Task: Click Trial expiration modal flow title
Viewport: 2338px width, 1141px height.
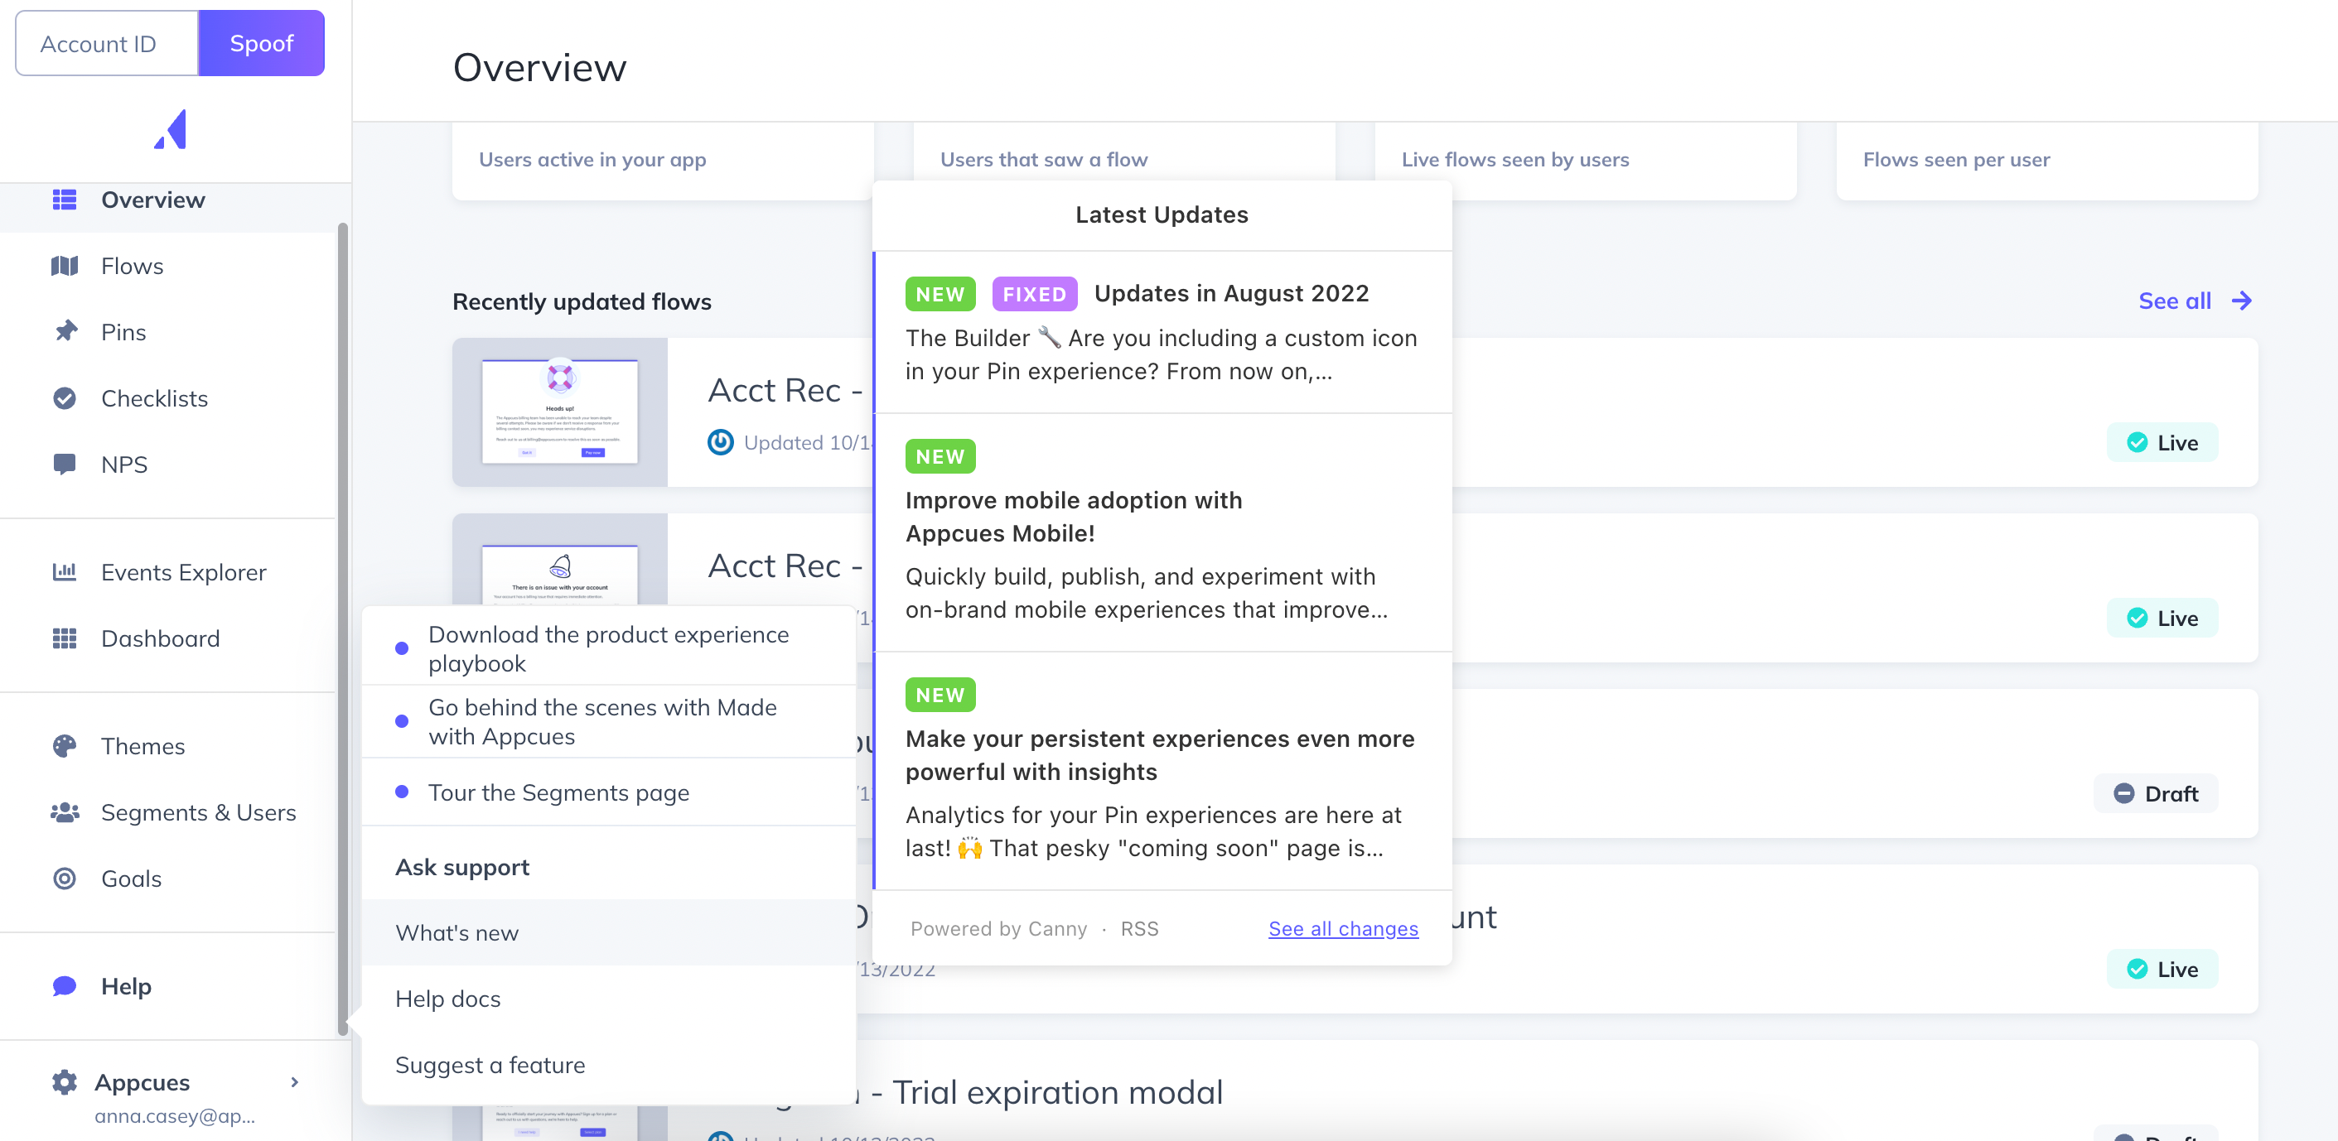Action: pos(1057,1093)
